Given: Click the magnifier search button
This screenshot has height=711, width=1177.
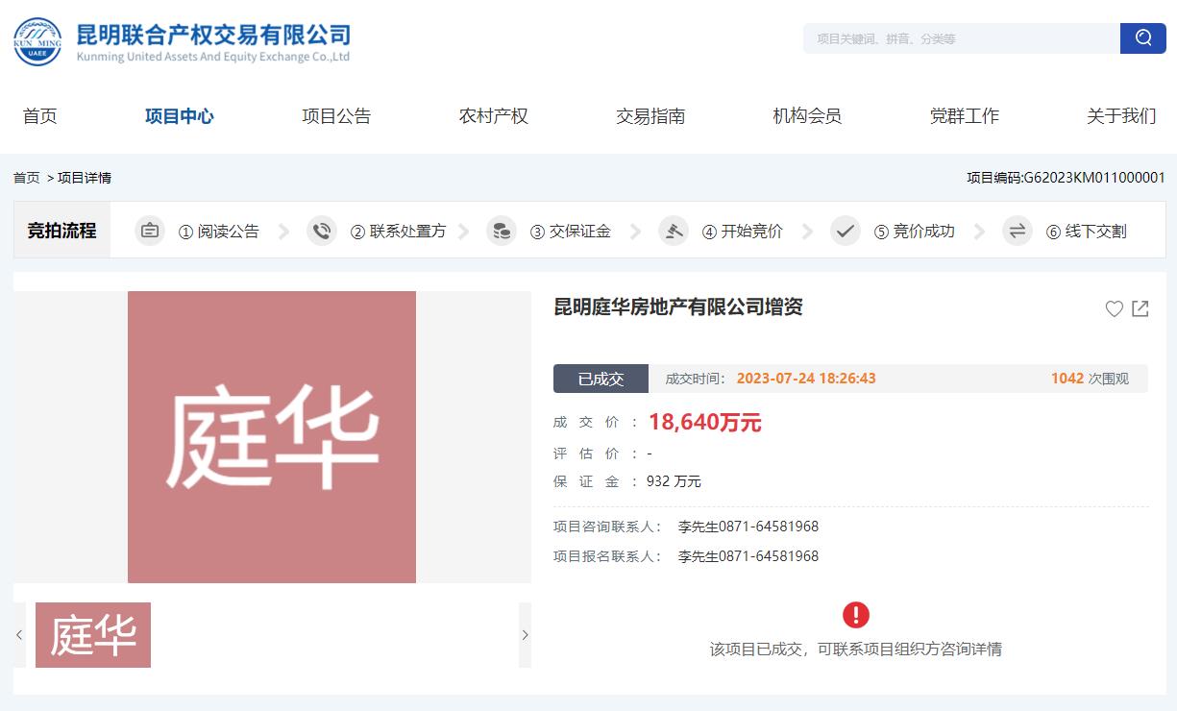Looking at the screenshot, I should click(x=1143, y=38).
